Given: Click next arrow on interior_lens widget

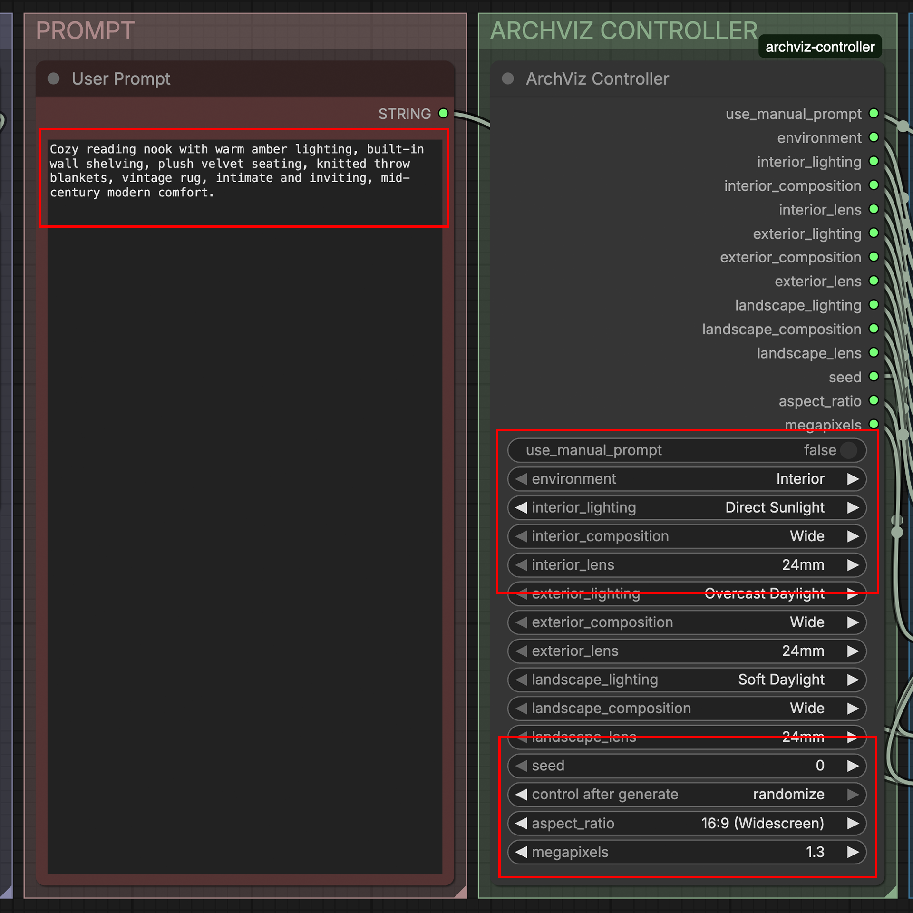Looking at the screenshot, I should [x=853, y=565].
